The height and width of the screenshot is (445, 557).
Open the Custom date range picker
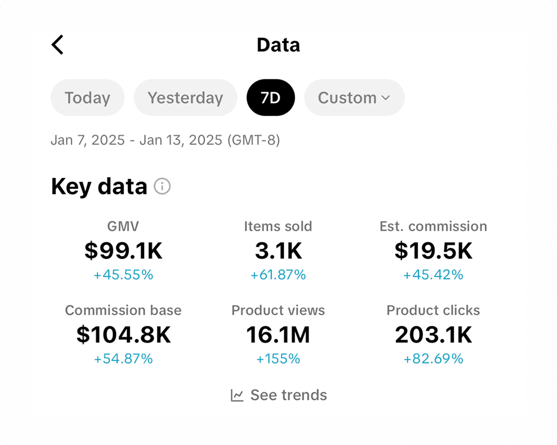pos(354,98)
